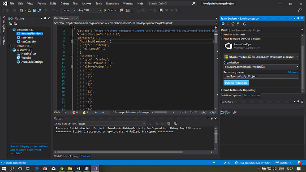Open the Server Explorer side tab
This screenshot has height=172, width=306.
4,25
